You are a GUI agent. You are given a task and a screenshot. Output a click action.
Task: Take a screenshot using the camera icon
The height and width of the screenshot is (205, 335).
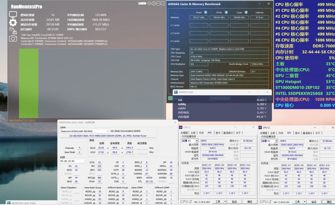click(x=13, y=38)
